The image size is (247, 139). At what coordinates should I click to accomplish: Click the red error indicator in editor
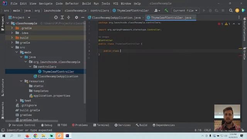pyautogui.click(x=220, y=24)
